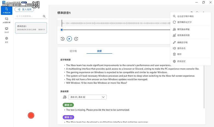The height and width of the screenshot is (127, 214).
Task: Click bullet 'The system will load necessary Windows processes'
Action: click(x=131, y=76)
